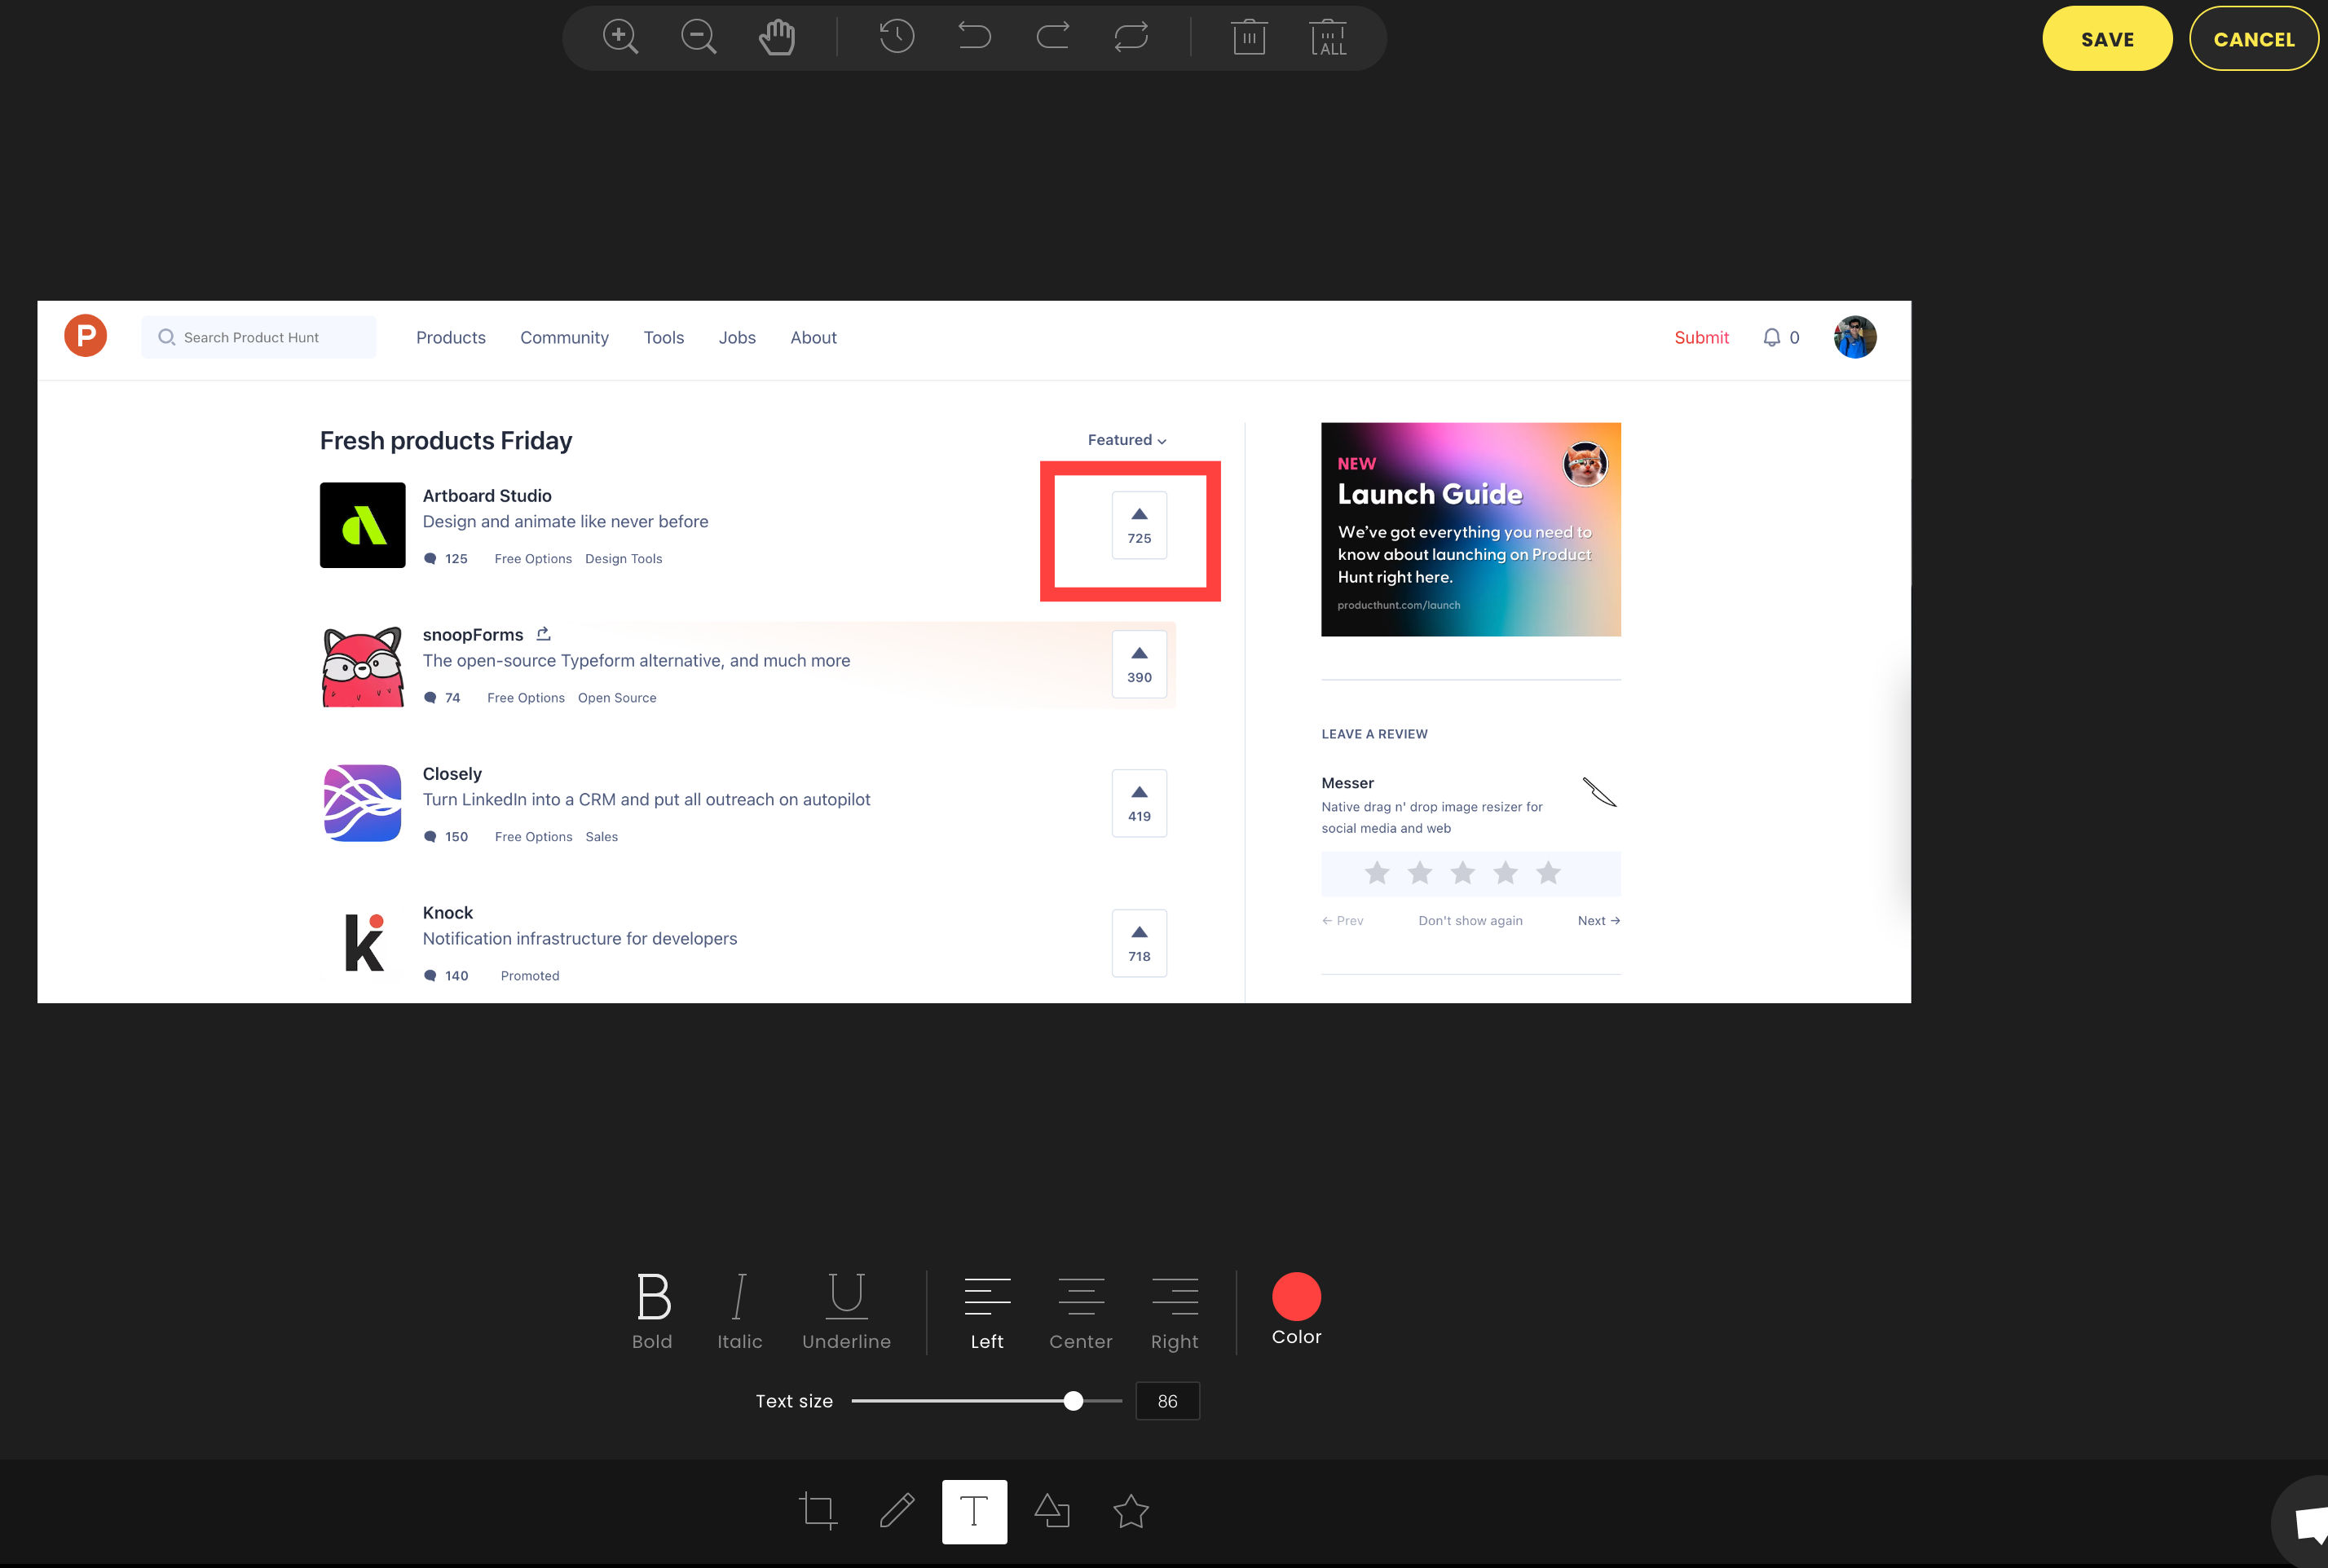Open the Launch Guide banner
Screen dimensions: 2328x1568
[x=1470, y=529]
